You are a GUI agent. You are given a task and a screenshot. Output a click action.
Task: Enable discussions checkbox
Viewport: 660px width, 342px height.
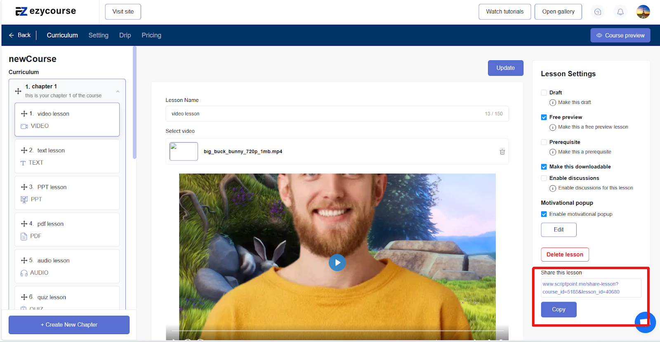(x=544, y=178)
